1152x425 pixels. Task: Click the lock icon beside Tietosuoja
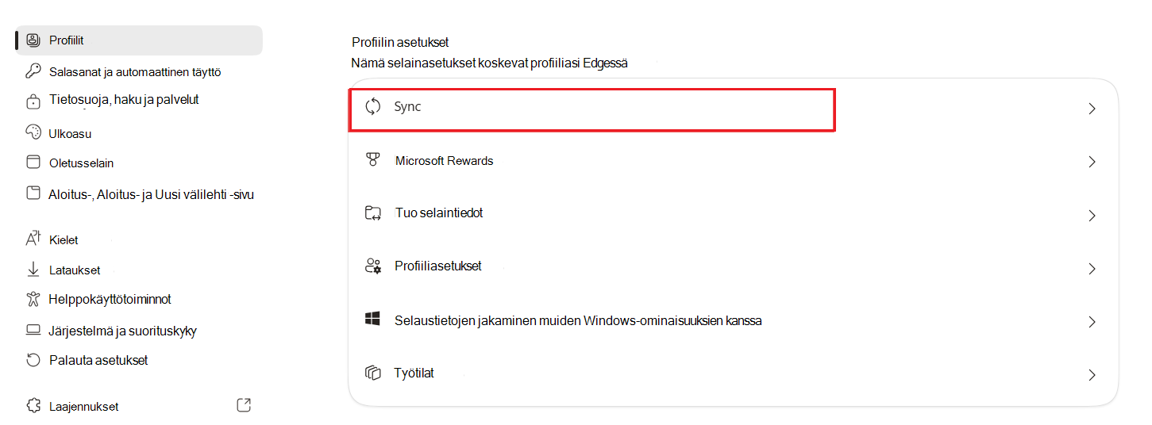pyautogui.click(x=33, y=101)
